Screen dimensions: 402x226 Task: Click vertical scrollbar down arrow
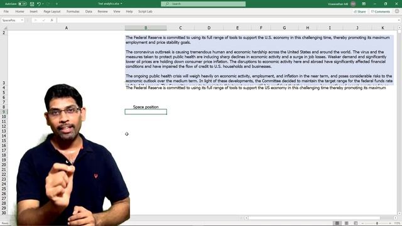point(399,213)
